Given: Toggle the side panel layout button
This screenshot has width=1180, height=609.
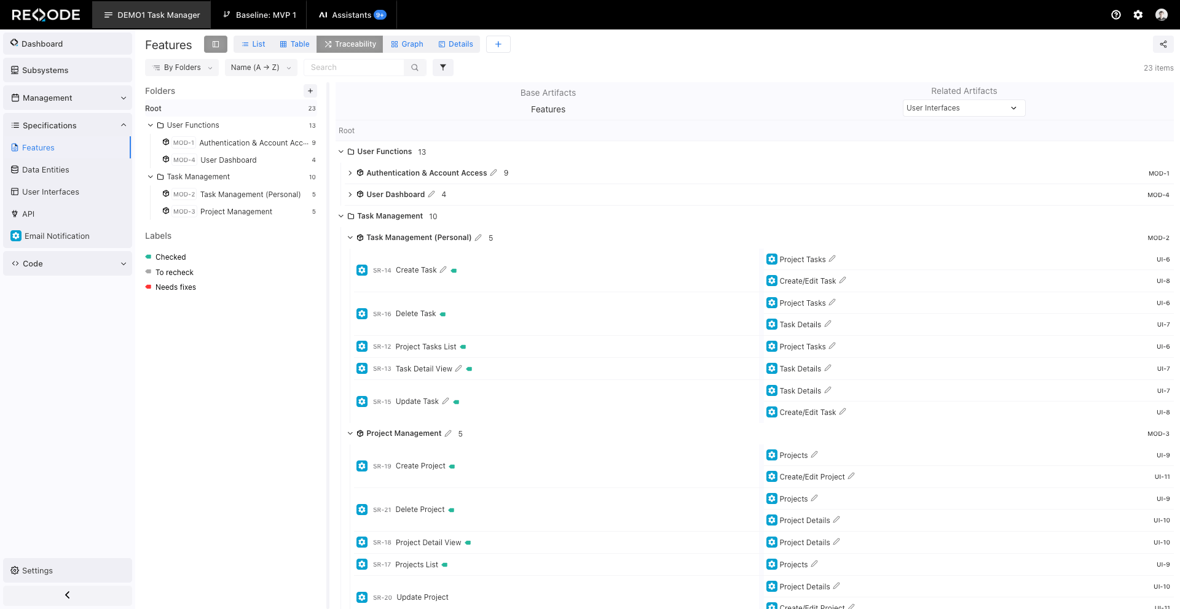Looking at the screenshot, I should coord(216,44).
